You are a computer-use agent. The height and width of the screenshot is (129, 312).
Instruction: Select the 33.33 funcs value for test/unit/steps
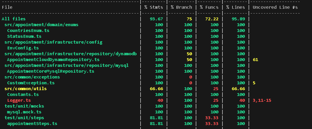212,118
